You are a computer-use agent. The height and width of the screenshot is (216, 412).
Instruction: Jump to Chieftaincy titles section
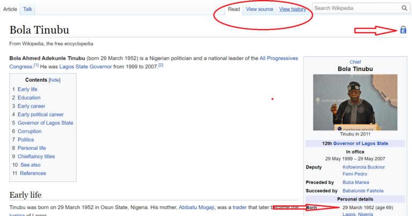pos(36,156)
